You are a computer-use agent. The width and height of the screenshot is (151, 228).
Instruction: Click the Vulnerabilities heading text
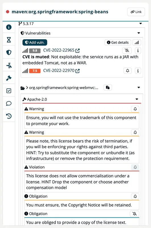(38, 33)
